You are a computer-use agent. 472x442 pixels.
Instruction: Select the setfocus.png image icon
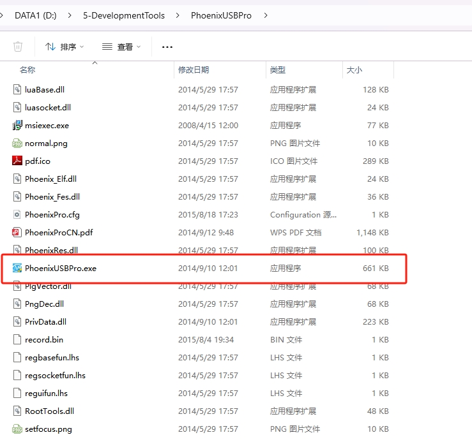(x=17, y=429)
